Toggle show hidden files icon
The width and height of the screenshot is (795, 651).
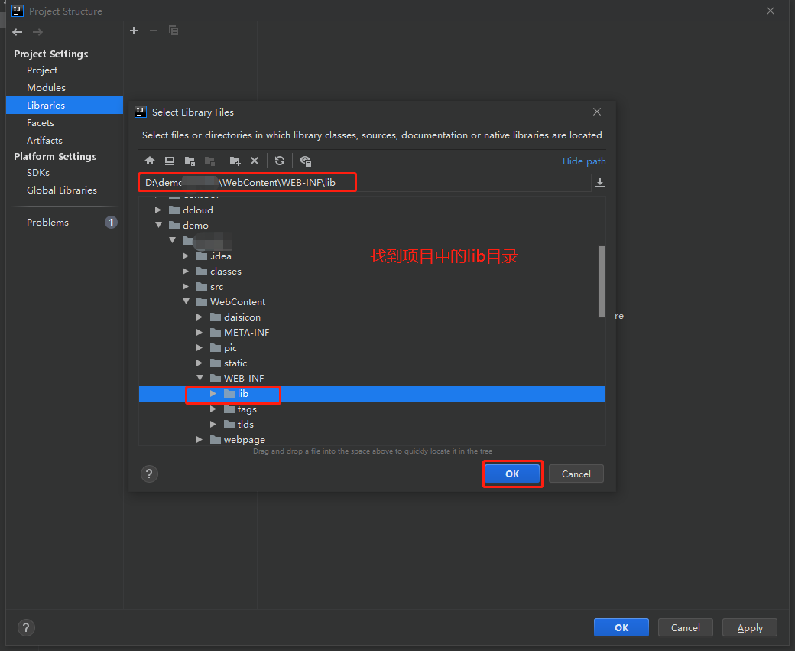(305, 161)
